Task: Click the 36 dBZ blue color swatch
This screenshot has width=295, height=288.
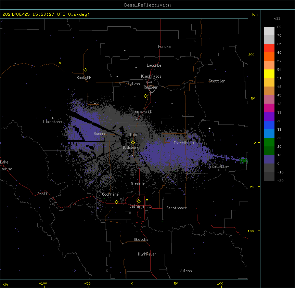Action: 269,125
